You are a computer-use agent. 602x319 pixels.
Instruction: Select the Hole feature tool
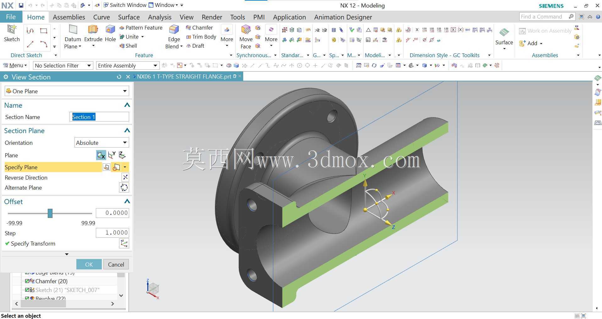click(x=110, y=33)
